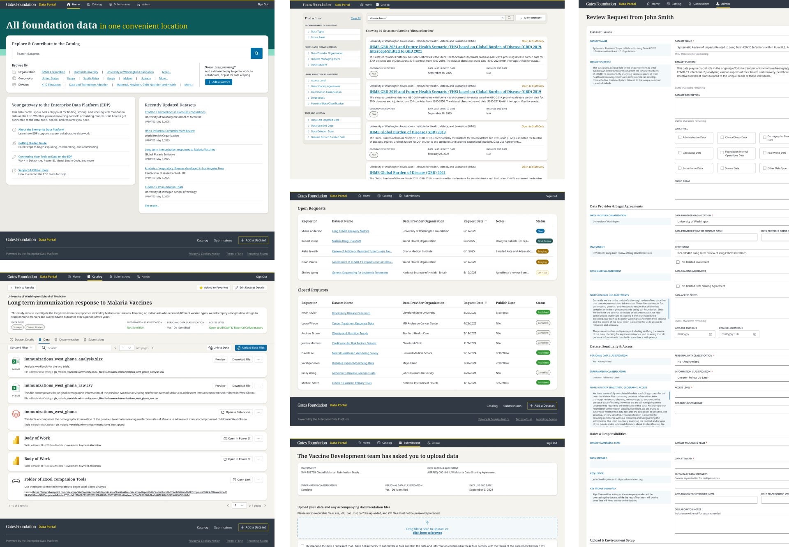Click the Databricks icon beside immunizations_west_ghana
The height and width of the screenshot is (547, 789).
[16, 414]
